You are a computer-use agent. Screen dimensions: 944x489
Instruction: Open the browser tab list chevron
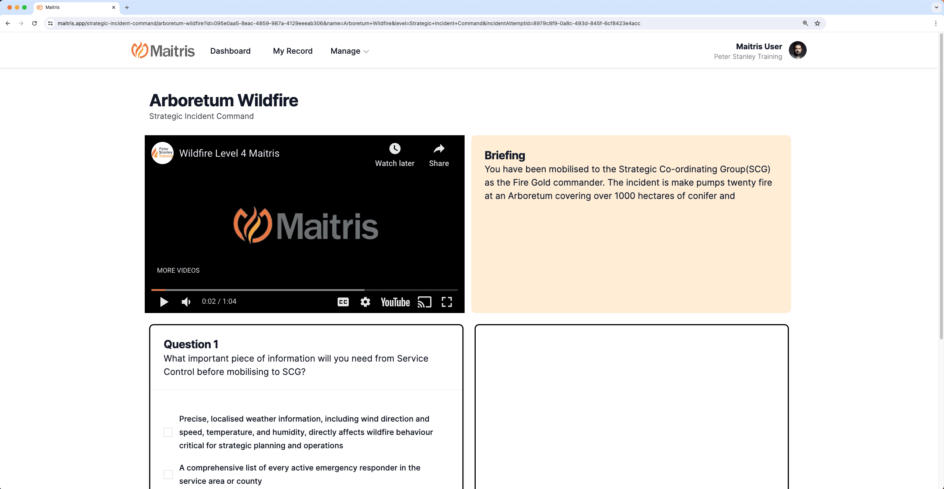[x=936, y=7]
